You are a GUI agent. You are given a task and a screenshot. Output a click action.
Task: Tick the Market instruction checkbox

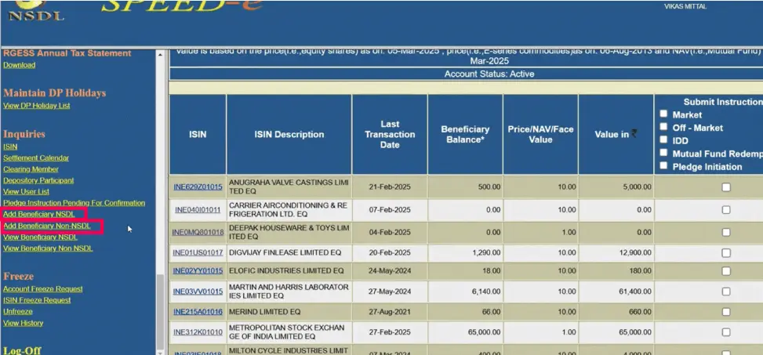[x=663, y=114]
